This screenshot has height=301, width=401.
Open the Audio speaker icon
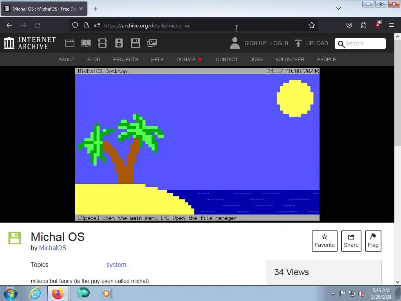(x=119, y=43)
